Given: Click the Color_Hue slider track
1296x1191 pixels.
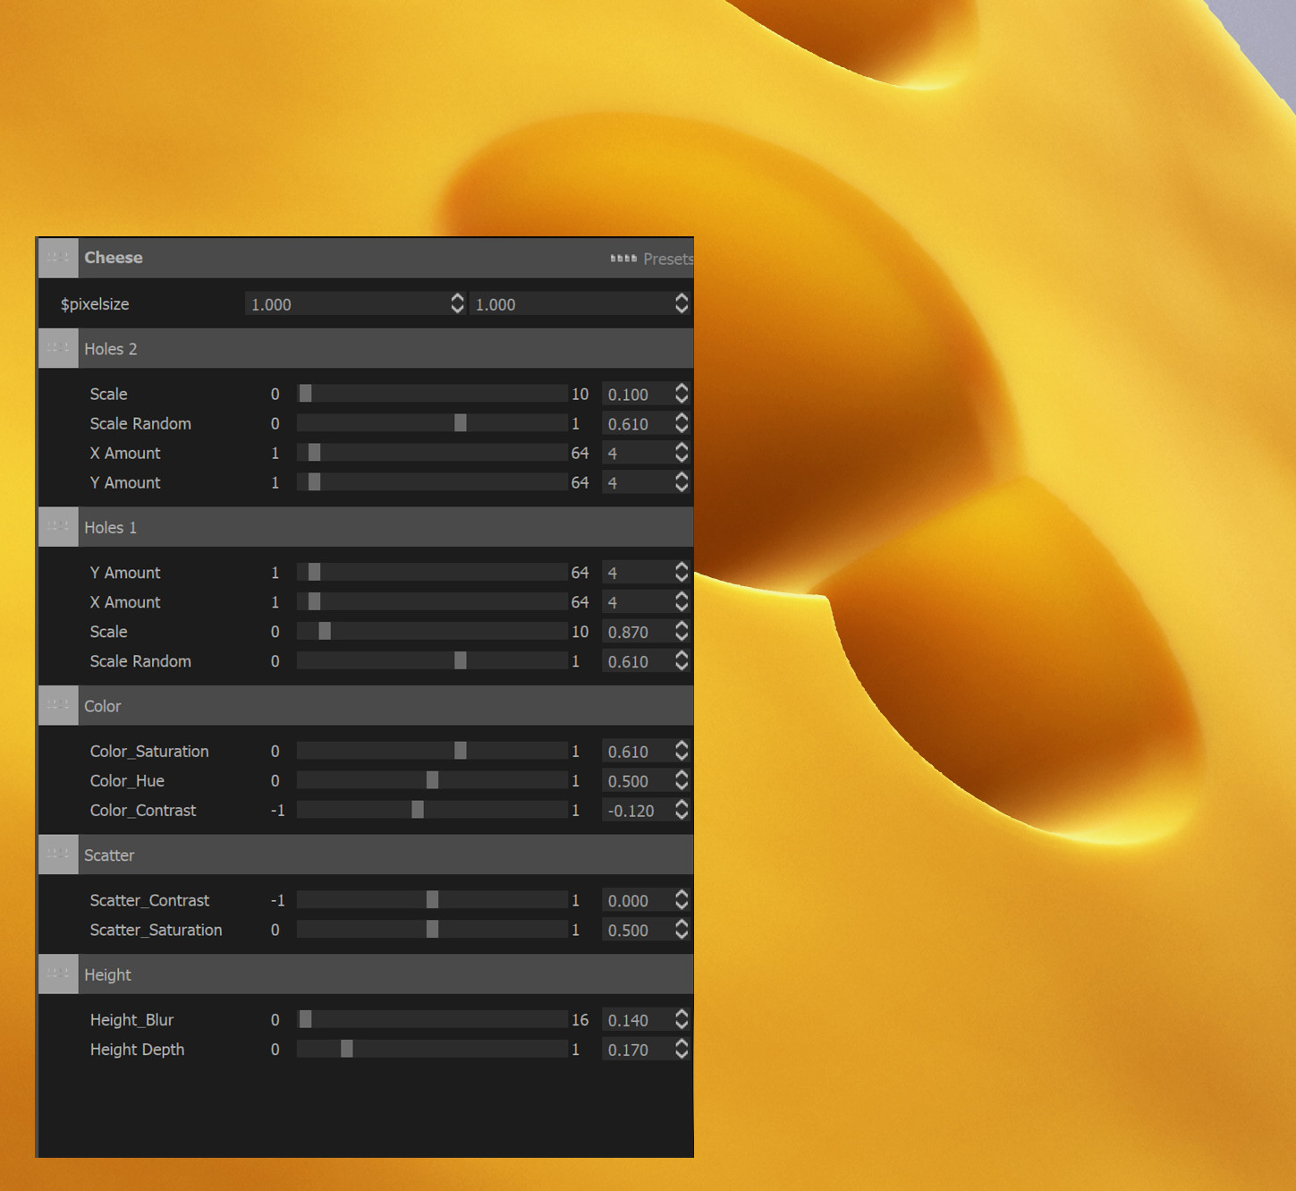Looking at the screenshot, I should coord(432,780).
